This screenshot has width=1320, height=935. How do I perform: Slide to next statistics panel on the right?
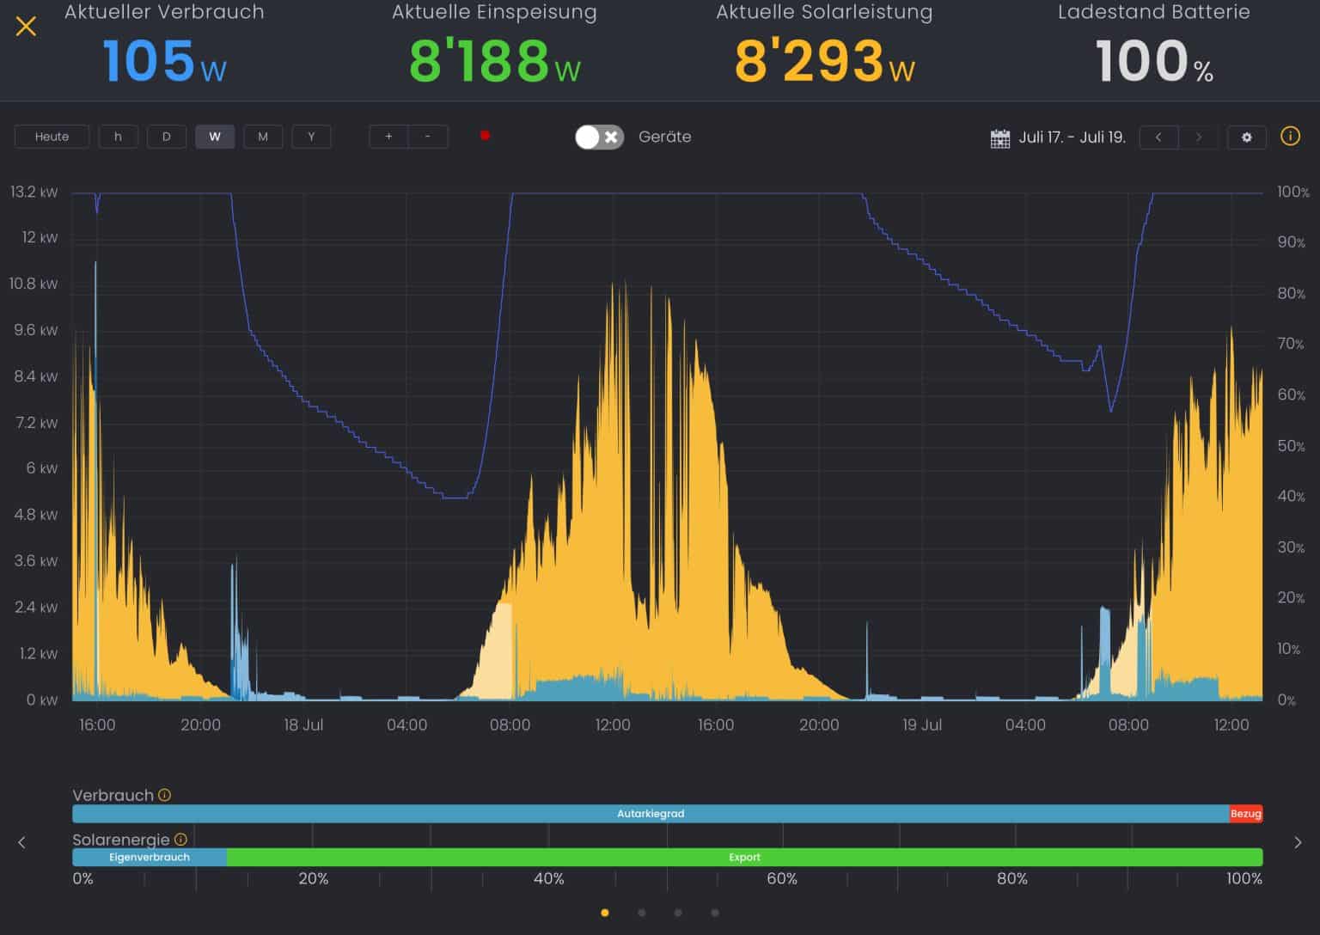click(x=1297, y=842)
